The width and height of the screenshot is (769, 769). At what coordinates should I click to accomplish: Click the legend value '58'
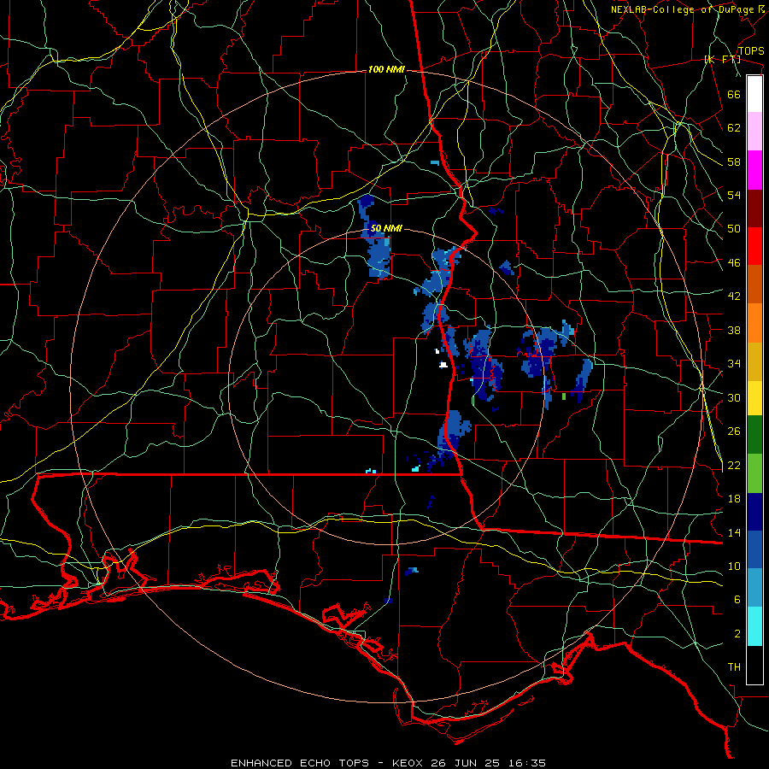[x=734, y=161]
